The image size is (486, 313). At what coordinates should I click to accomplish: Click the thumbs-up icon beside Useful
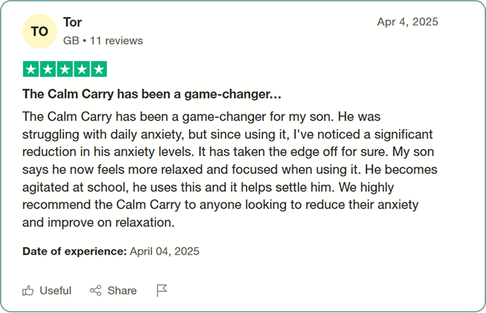click(28, 291)
